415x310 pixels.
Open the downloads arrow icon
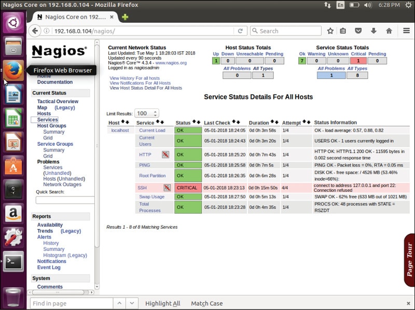tap(374, 31)
